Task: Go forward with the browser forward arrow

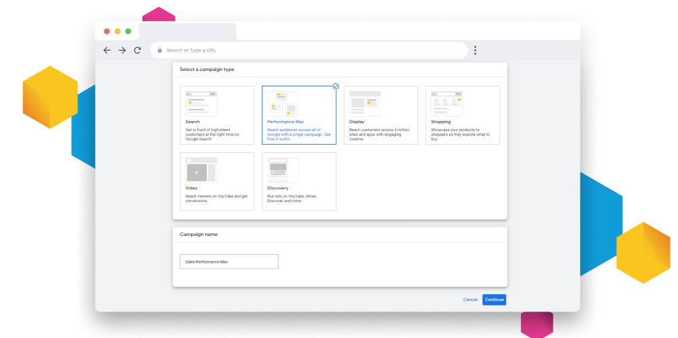Action: pos(122,51)
